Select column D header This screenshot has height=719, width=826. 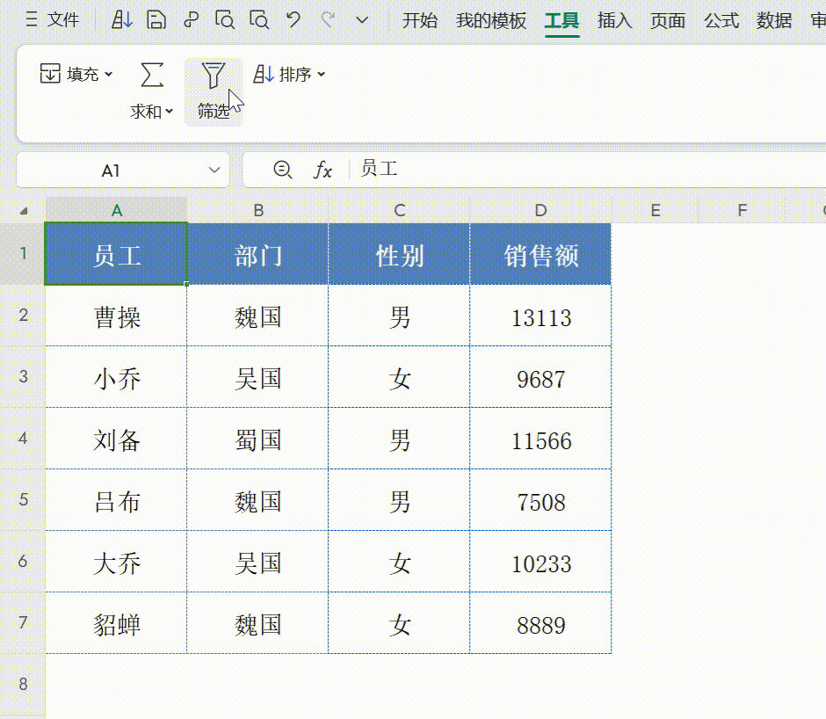540,210
